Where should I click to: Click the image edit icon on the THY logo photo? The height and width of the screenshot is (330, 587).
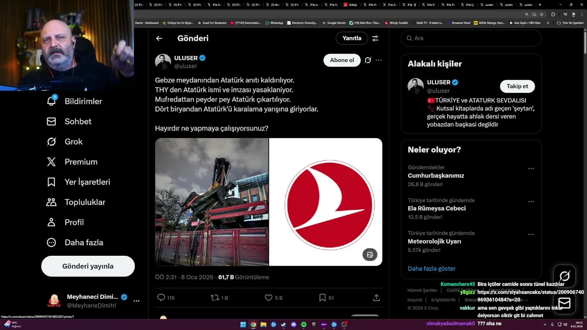(370, 254)
